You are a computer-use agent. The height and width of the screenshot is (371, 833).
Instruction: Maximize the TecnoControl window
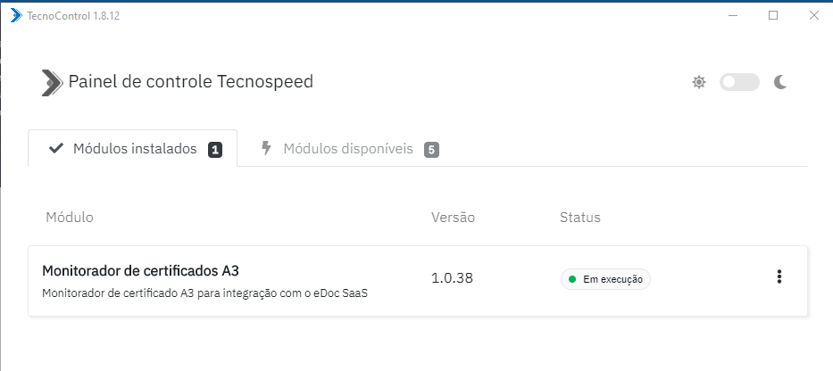click(773, 15)
